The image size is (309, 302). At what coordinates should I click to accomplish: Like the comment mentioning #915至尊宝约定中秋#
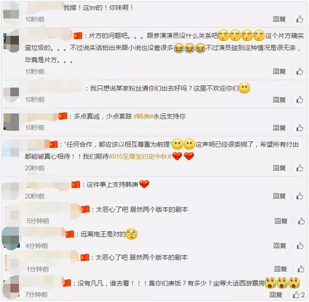point(300,168)
